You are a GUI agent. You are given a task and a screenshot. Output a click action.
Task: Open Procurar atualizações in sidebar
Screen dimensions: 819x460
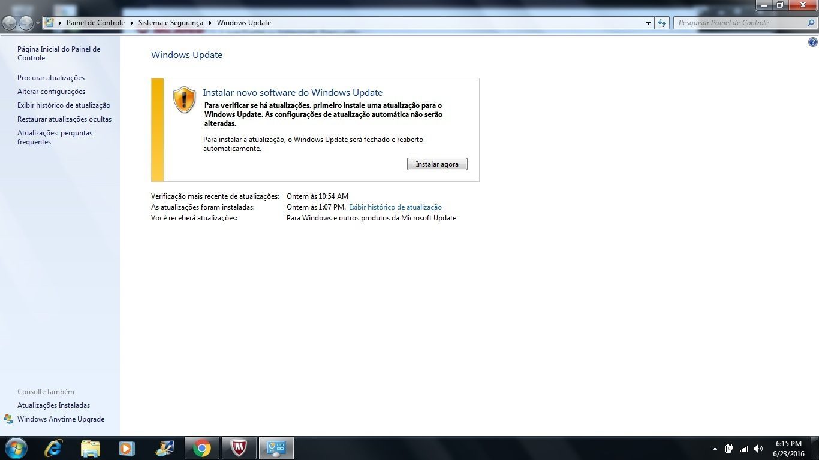[x=51, y=78]
